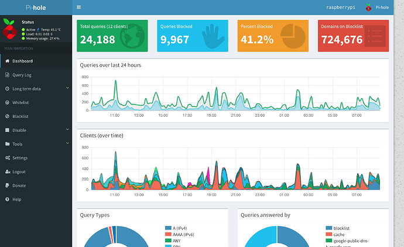Screen dimensions: 404x247
Task: Click the Blacklist ban icon
Action: (x=7, y=116)
